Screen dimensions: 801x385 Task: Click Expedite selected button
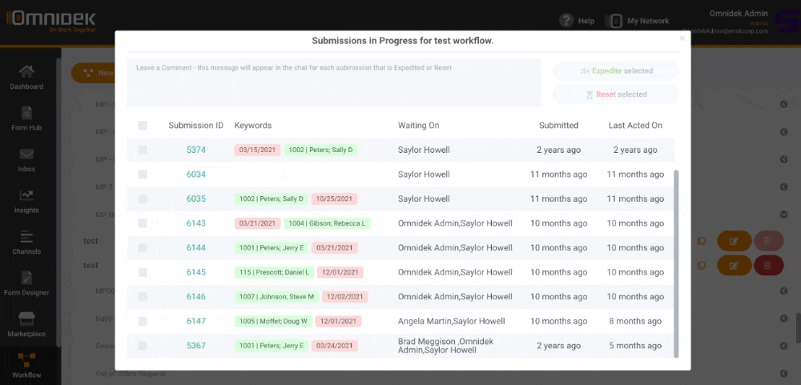616,71
